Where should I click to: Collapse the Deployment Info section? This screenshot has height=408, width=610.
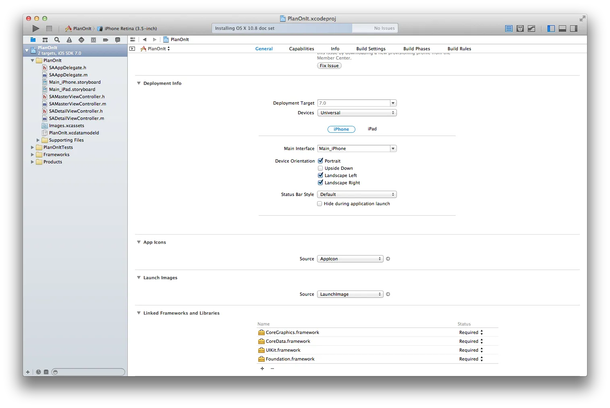pos(139,83)
